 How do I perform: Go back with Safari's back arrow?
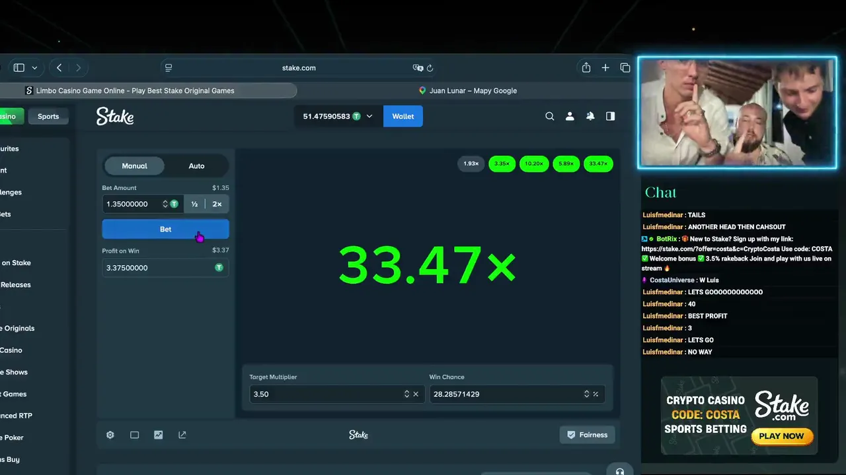(x=59, y=67)
